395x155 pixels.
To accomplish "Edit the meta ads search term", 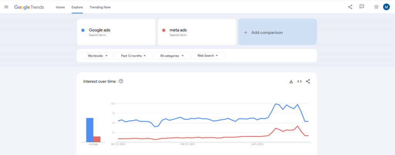I will 178,30.
